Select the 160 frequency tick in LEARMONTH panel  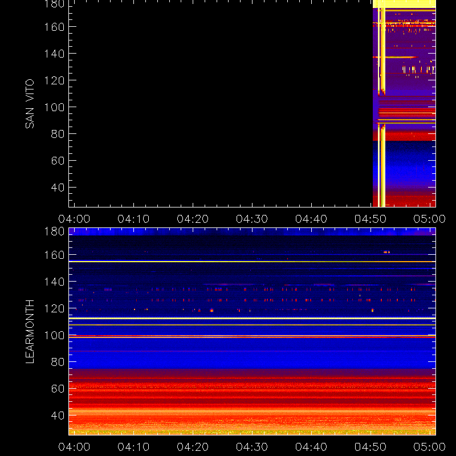point(54,255)
